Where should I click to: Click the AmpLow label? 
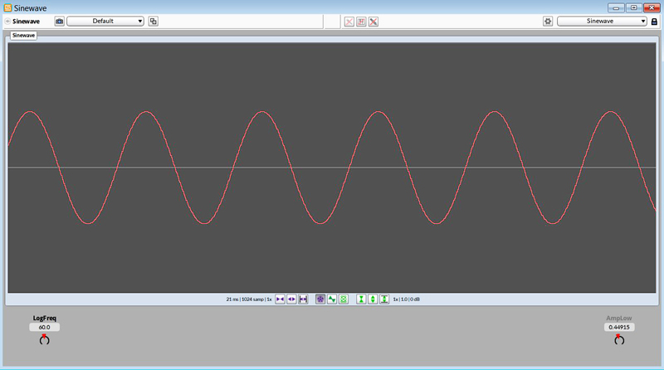618,319
